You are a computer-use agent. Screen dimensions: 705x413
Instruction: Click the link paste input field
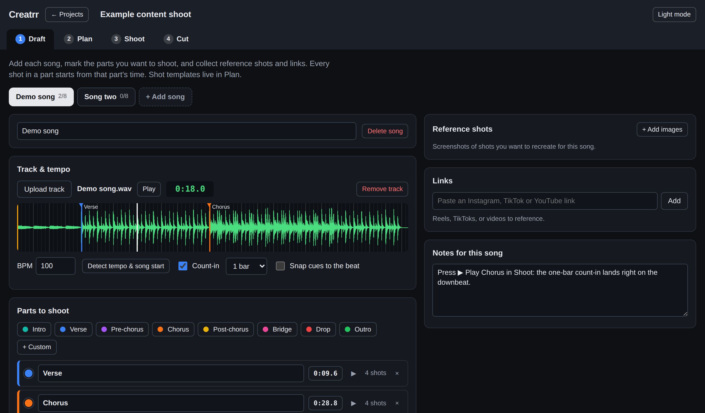click(545, 201)
